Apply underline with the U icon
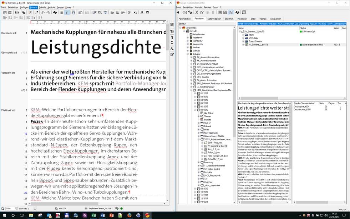This screenshot has height=219, width=350. click(x=142, y=13)
